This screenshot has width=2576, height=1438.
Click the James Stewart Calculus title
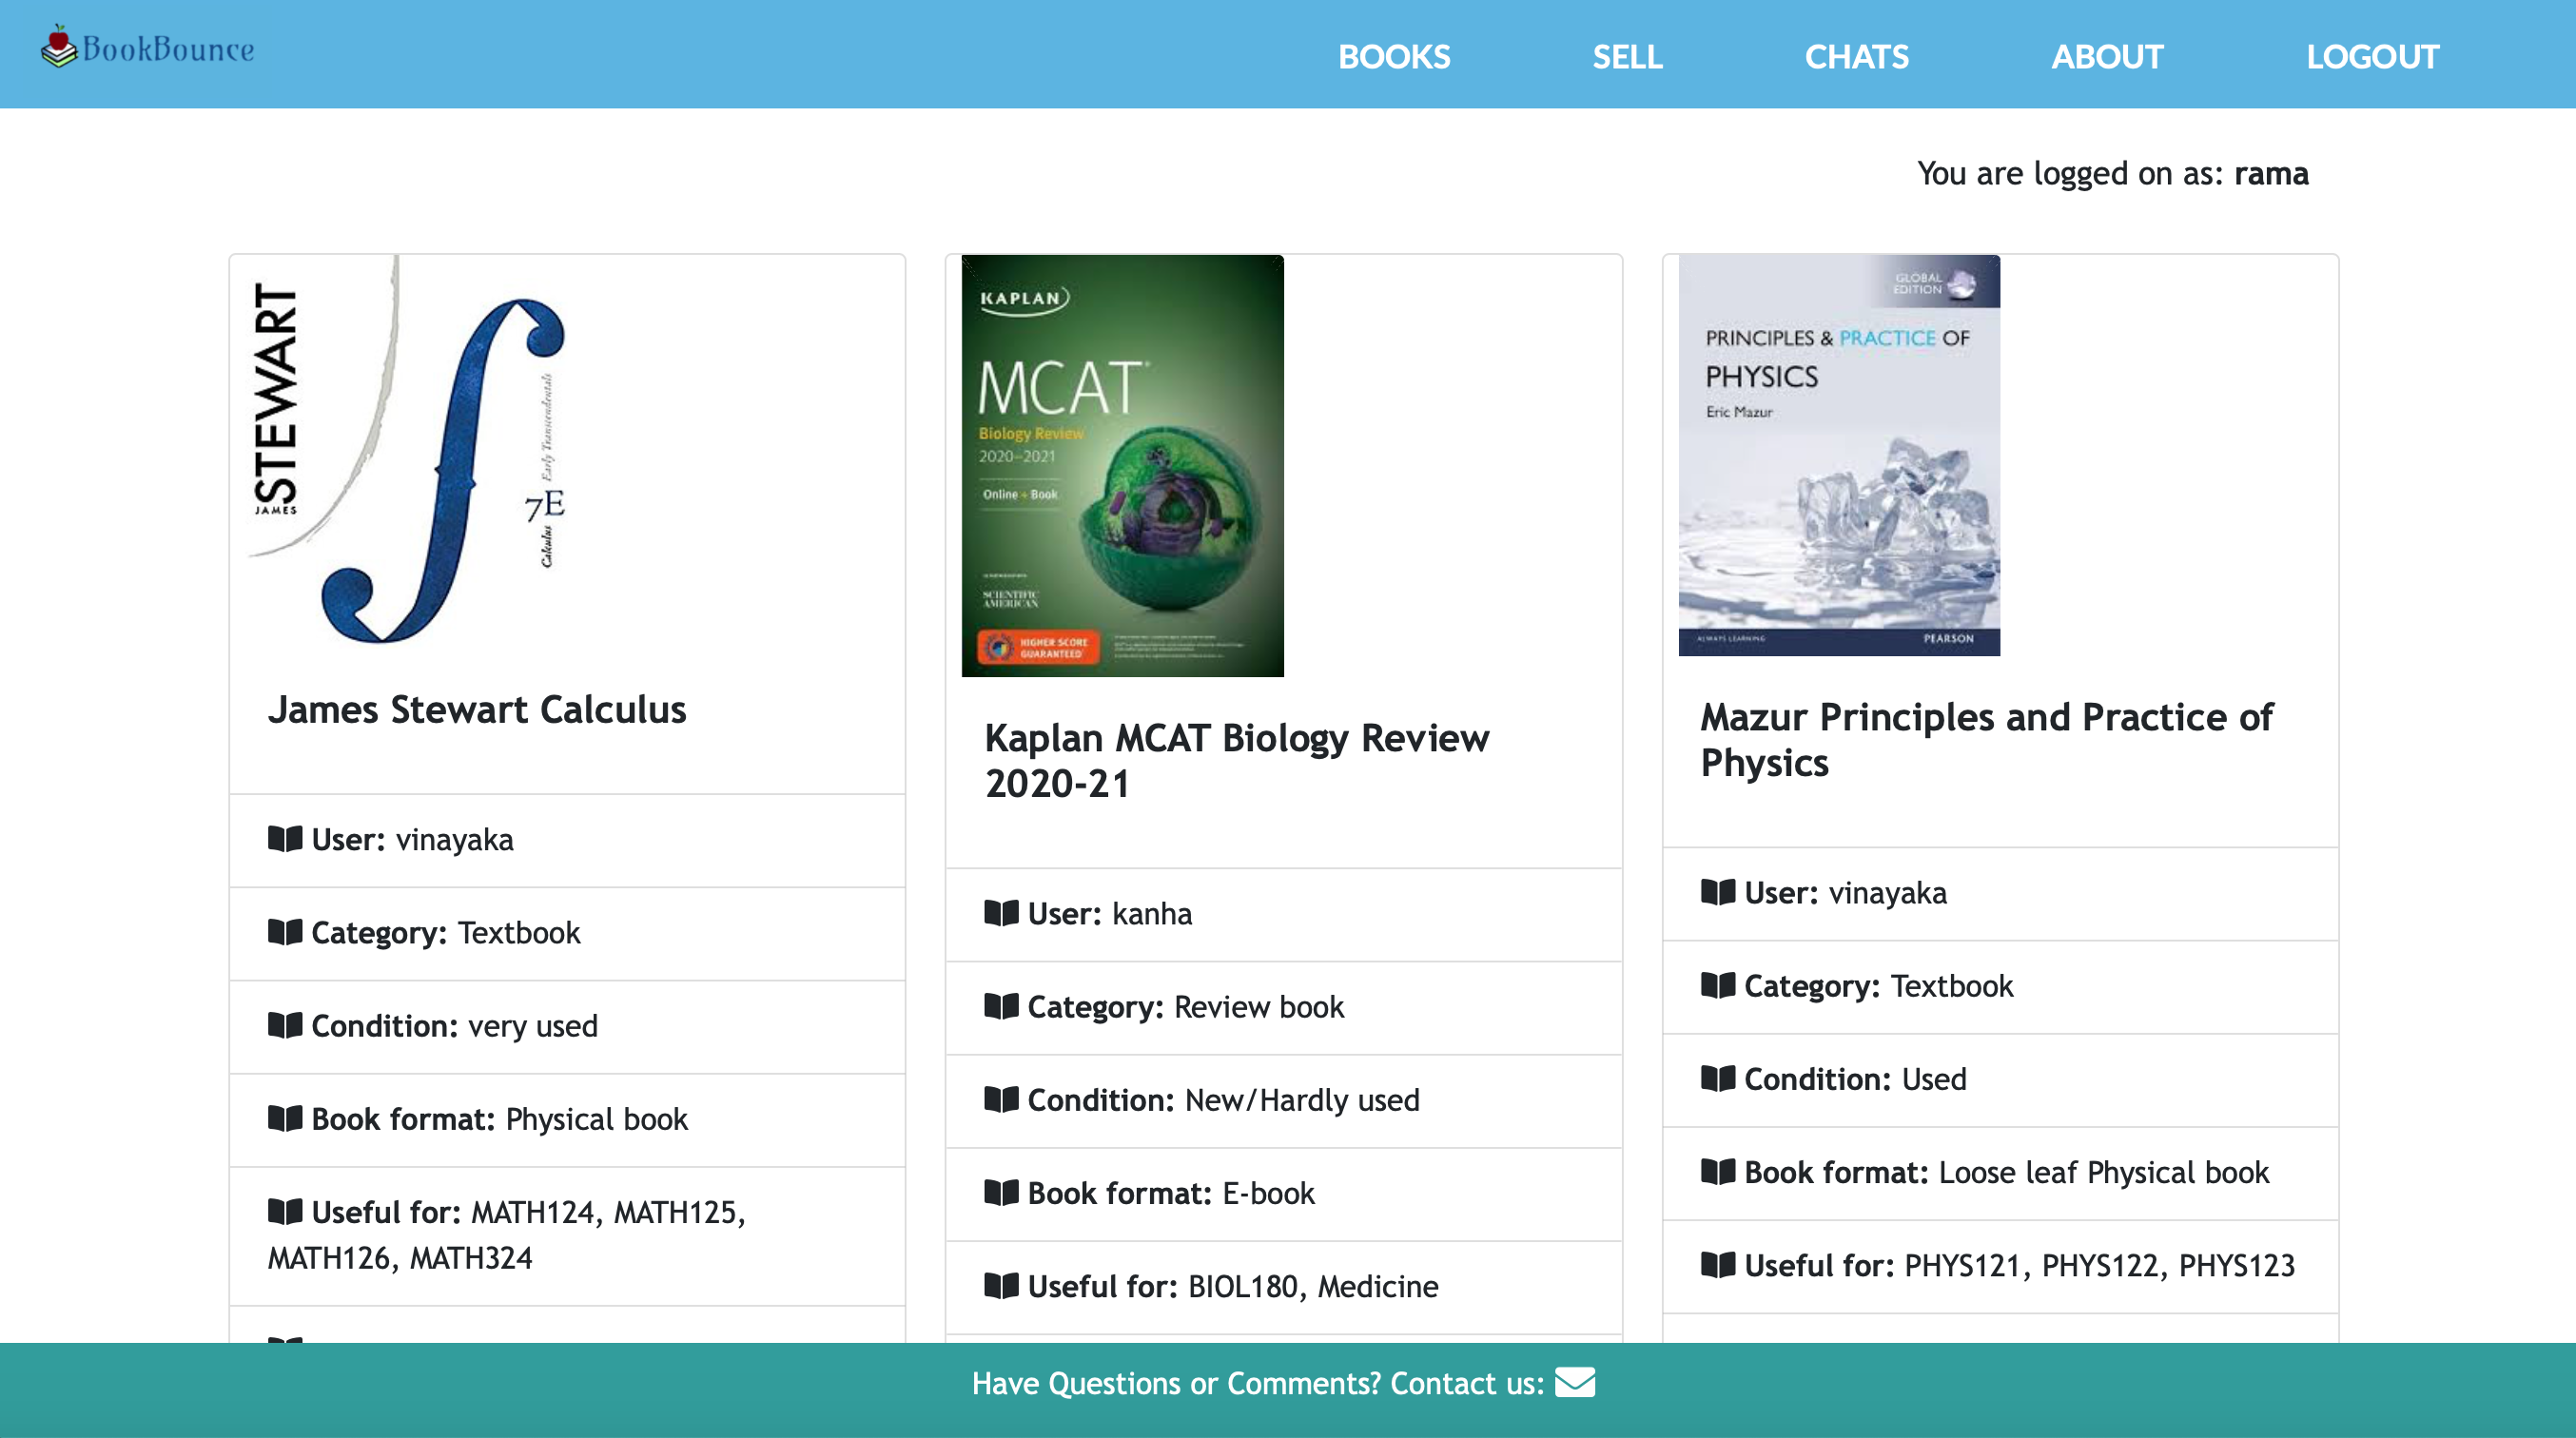pyautogui.click(x=477, y=710)
